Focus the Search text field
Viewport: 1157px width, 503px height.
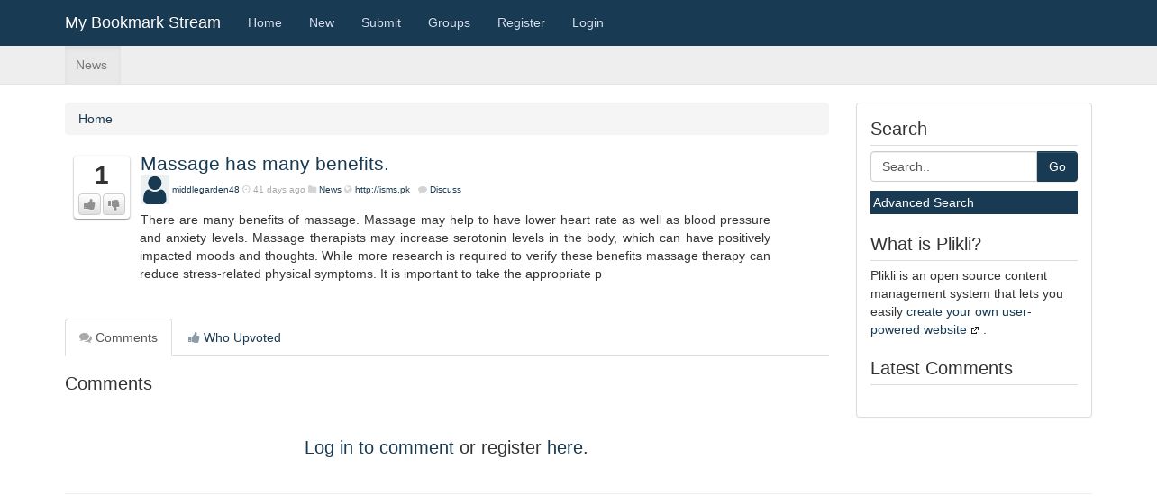click(x=953, y=166)
